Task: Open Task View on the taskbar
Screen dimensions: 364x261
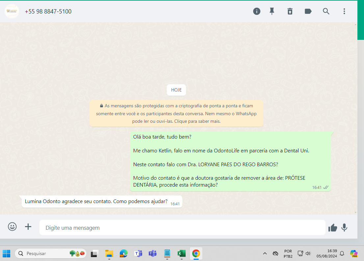Action: click(x=94, y=253)
